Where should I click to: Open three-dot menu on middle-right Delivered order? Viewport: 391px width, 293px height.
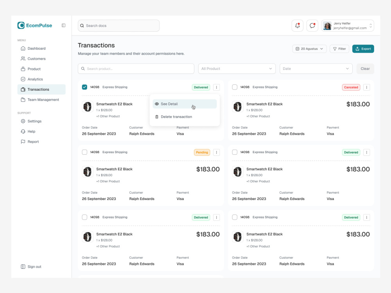(367, 152)
